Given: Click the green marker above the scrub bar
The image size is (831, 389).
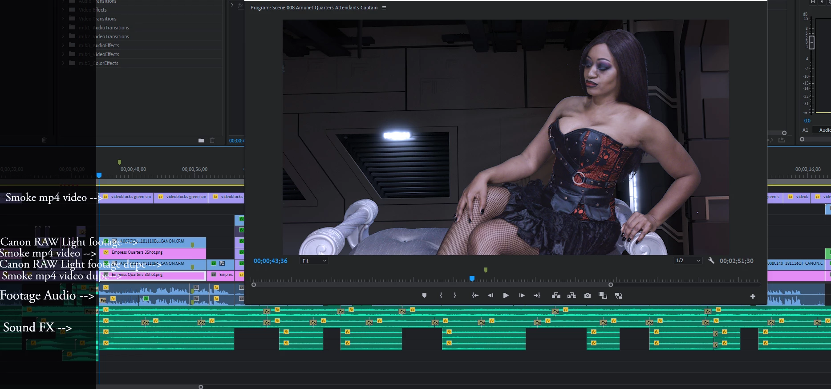Looking at the screenshot, I should [486, 270].
